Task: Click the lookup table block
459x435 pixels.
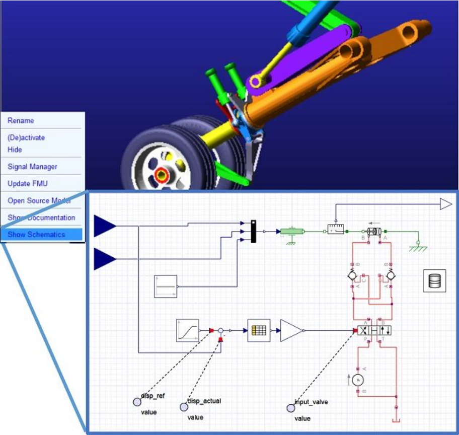Action: [259, 331]
